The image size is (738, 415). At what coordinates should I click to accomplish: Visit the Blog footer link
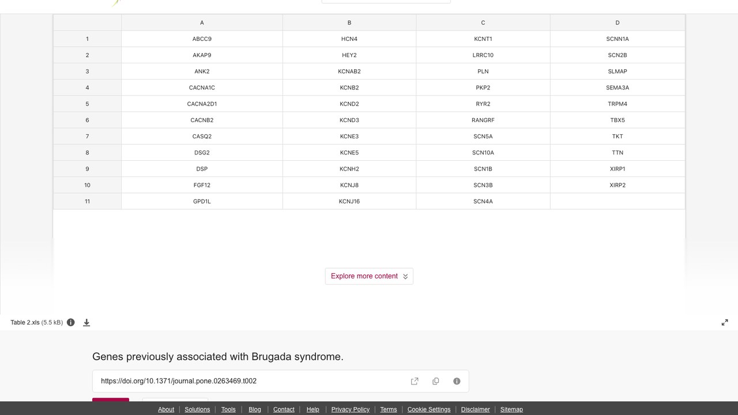pos(255,409)
